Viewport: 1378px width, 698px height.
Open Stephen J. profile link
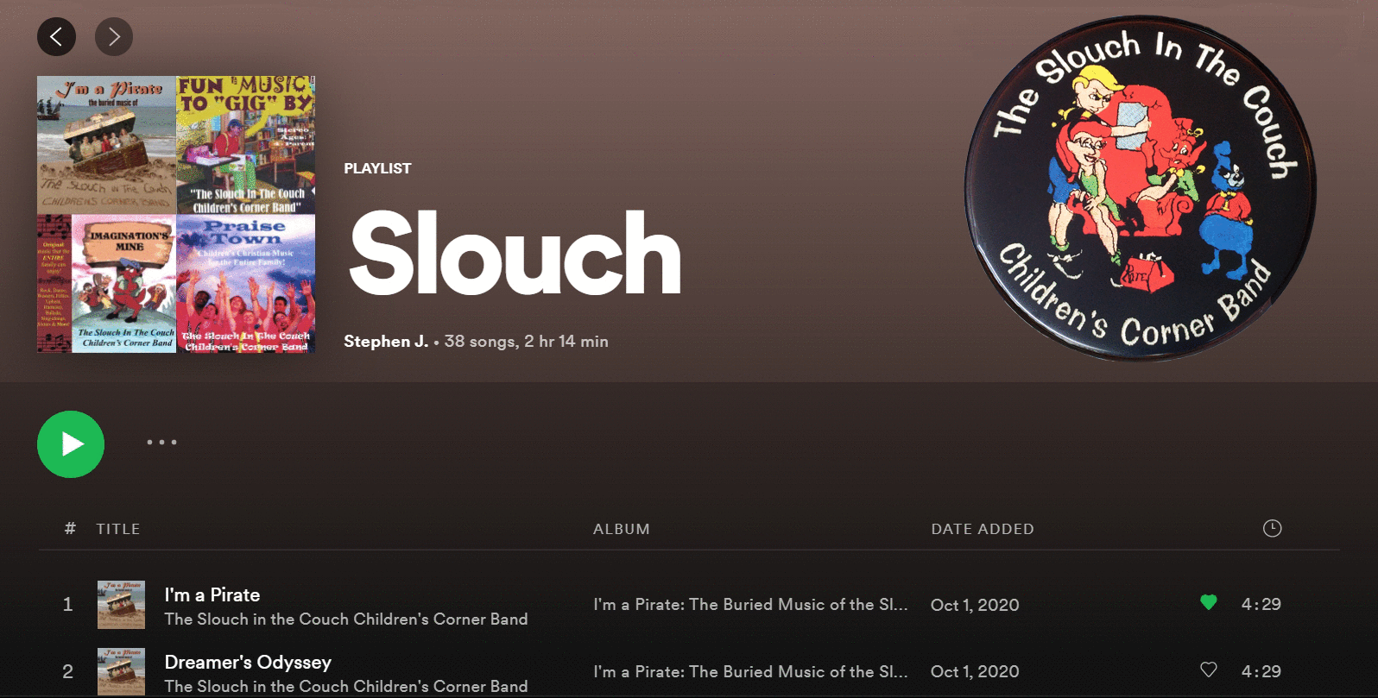[386, 341]
